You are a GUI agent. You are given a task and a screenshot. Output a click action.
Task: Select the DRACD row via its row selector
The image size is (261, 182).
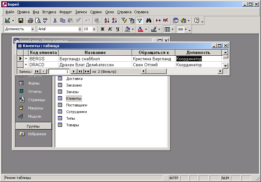(20, 65)
